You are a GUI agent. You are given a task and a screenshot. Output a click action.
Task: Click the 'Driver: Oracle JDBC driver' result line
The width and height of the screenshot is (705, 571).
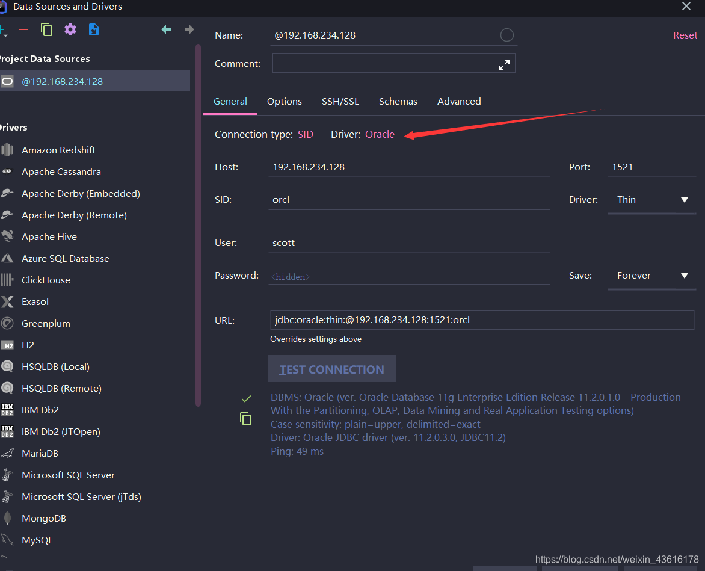pyautogui.click(x=388, y=437)
